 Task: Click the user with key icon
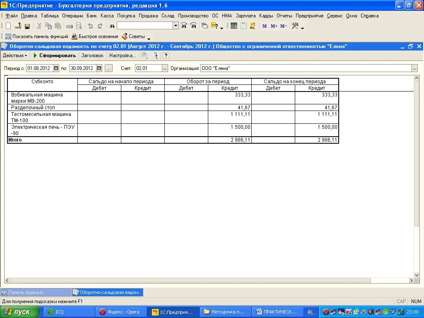253,26
